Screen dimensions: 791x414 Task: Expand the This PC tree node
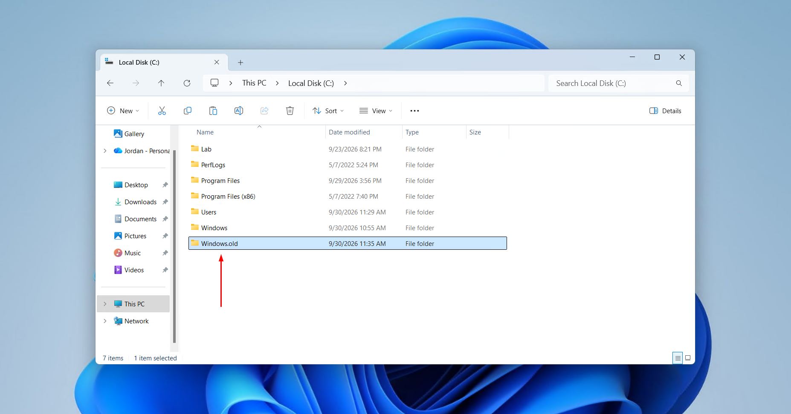coord(105,304)
